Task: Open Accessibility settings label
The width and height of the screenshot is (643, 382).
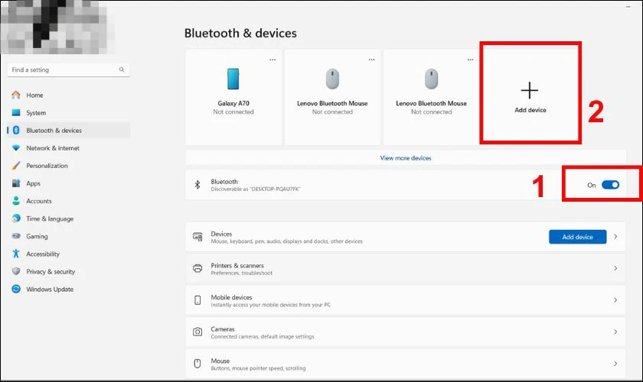Action: [x=43, y=254]
